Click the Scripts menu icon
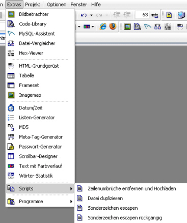The image size is (187, 223). [11, 188]
